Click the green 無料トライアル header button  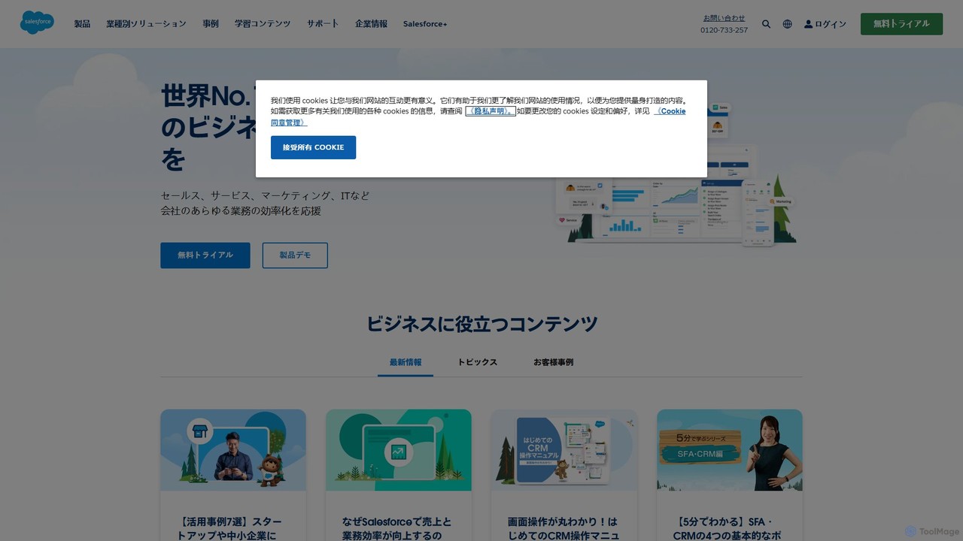point(901,23)
